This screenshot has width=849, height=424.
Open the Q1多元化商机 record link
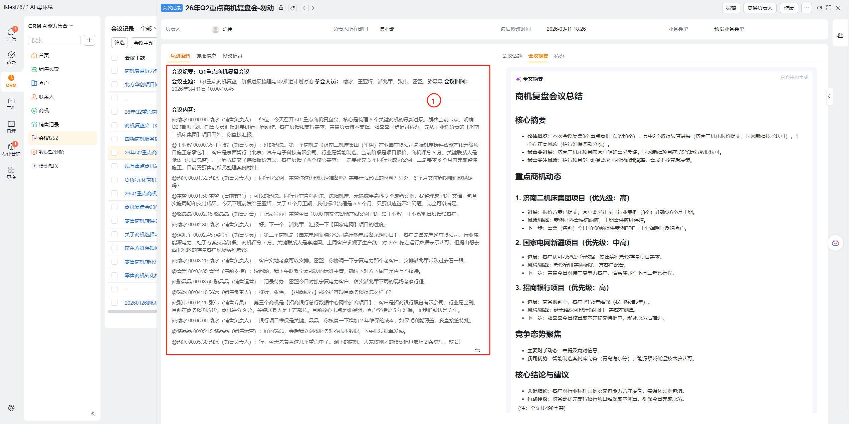point(140,180)
